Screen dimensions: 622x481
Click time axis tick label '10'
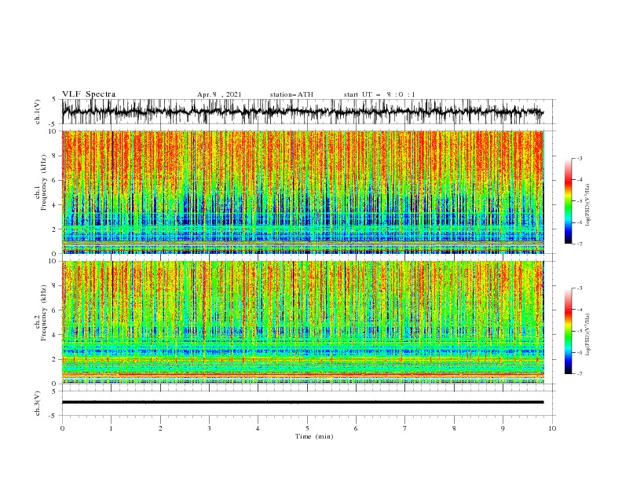pyautogui.click(x=552, y=428)
